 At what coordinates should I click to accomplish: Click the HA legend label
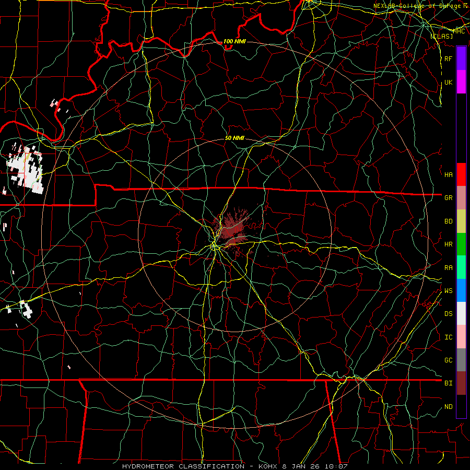click(x=448, y=175)
